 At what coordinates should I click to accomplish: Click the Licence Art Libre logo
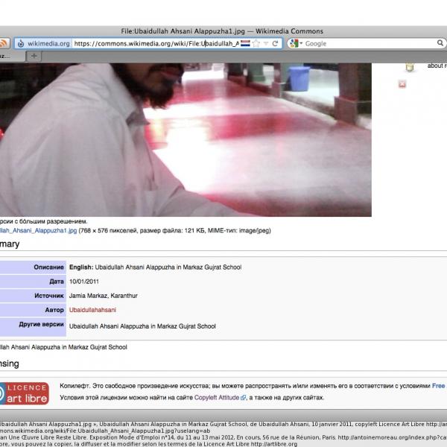click(25, 393)
